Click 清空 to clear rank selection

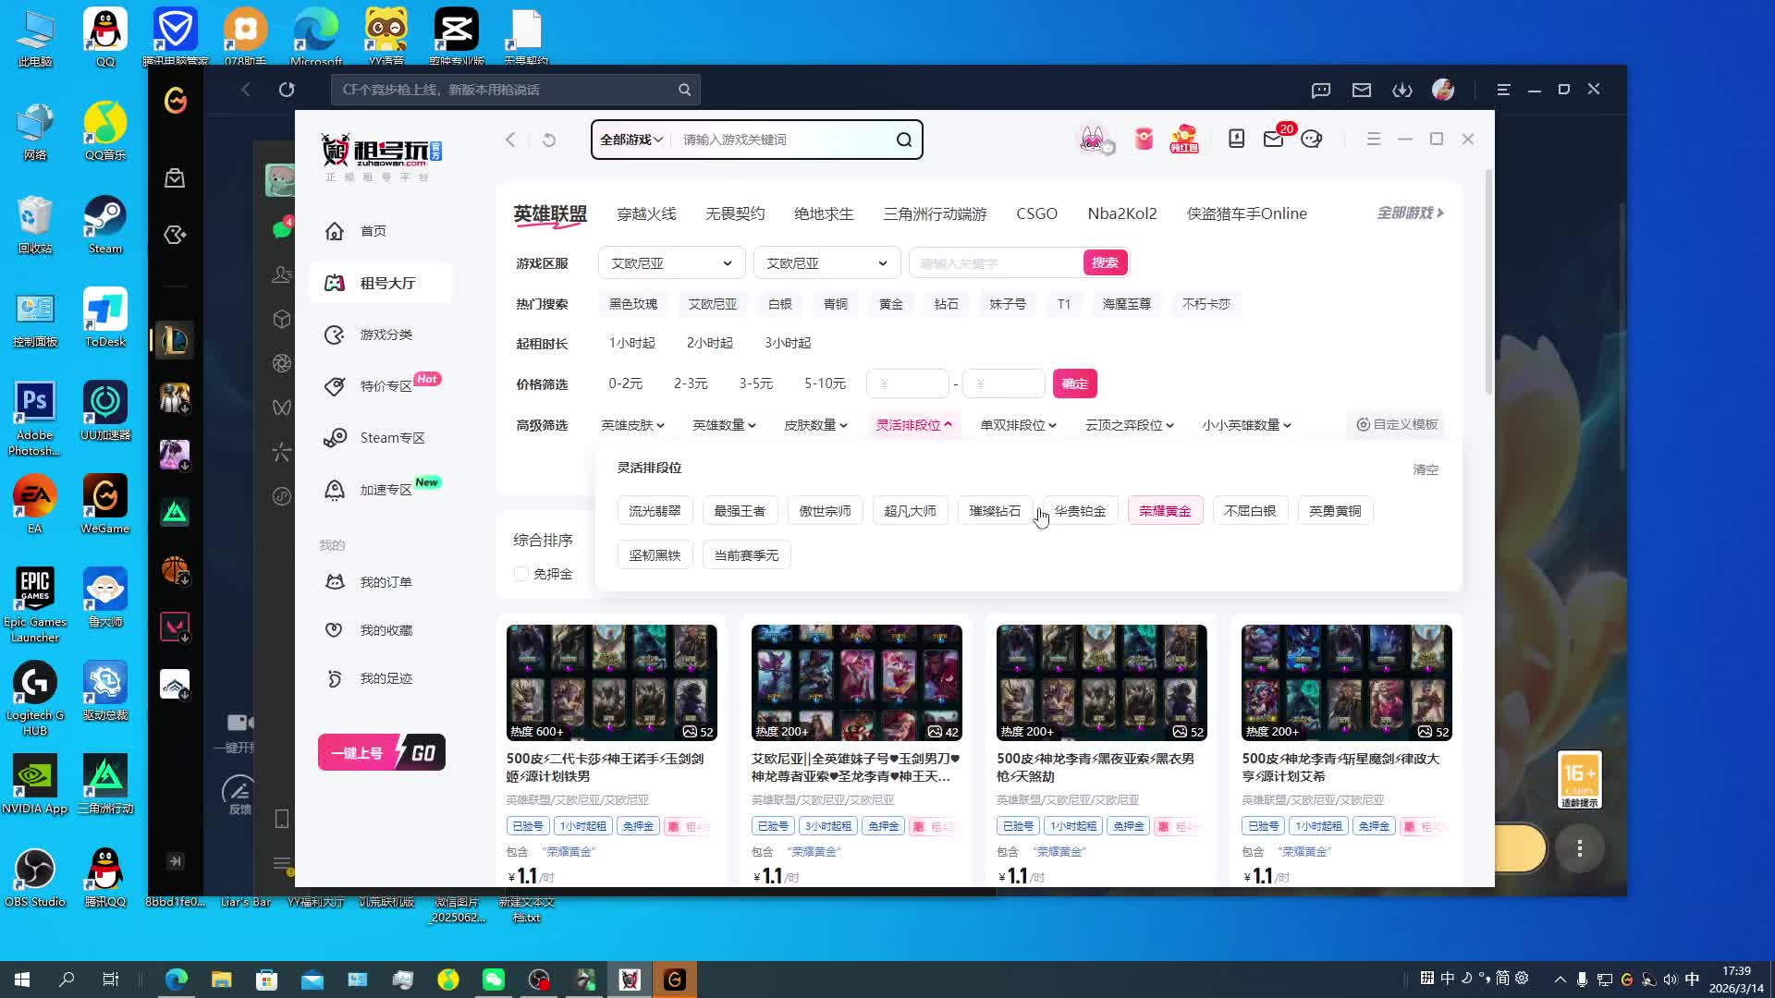(1425, 469)
